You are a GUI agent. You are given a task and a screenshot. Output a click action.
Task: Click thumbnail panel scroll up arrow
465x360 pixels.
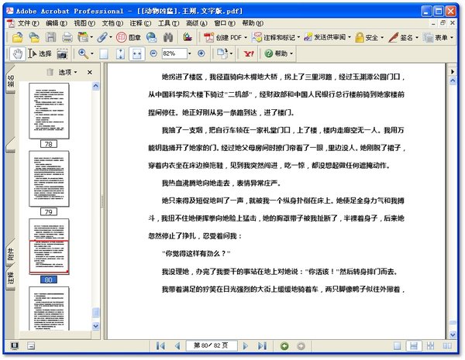(x=95, y=86)
